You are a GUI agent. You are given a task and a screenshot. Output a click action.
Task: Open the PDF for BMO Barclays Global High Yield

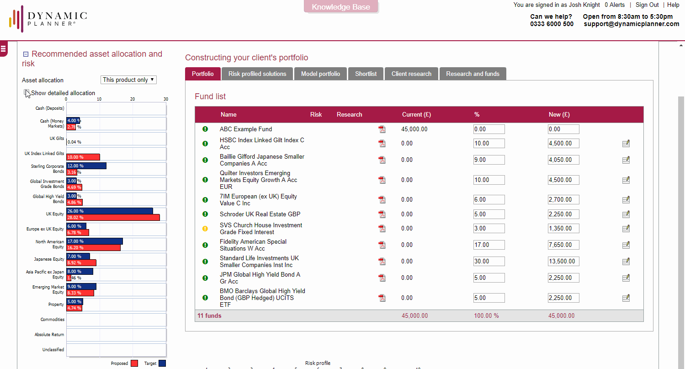(382, 298)
